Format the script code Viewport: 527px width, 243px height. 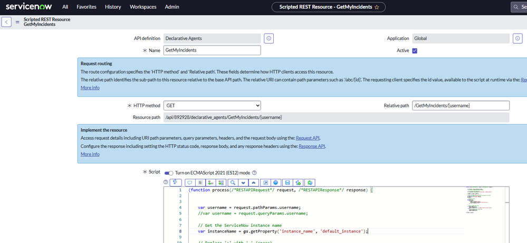(200, 183)
